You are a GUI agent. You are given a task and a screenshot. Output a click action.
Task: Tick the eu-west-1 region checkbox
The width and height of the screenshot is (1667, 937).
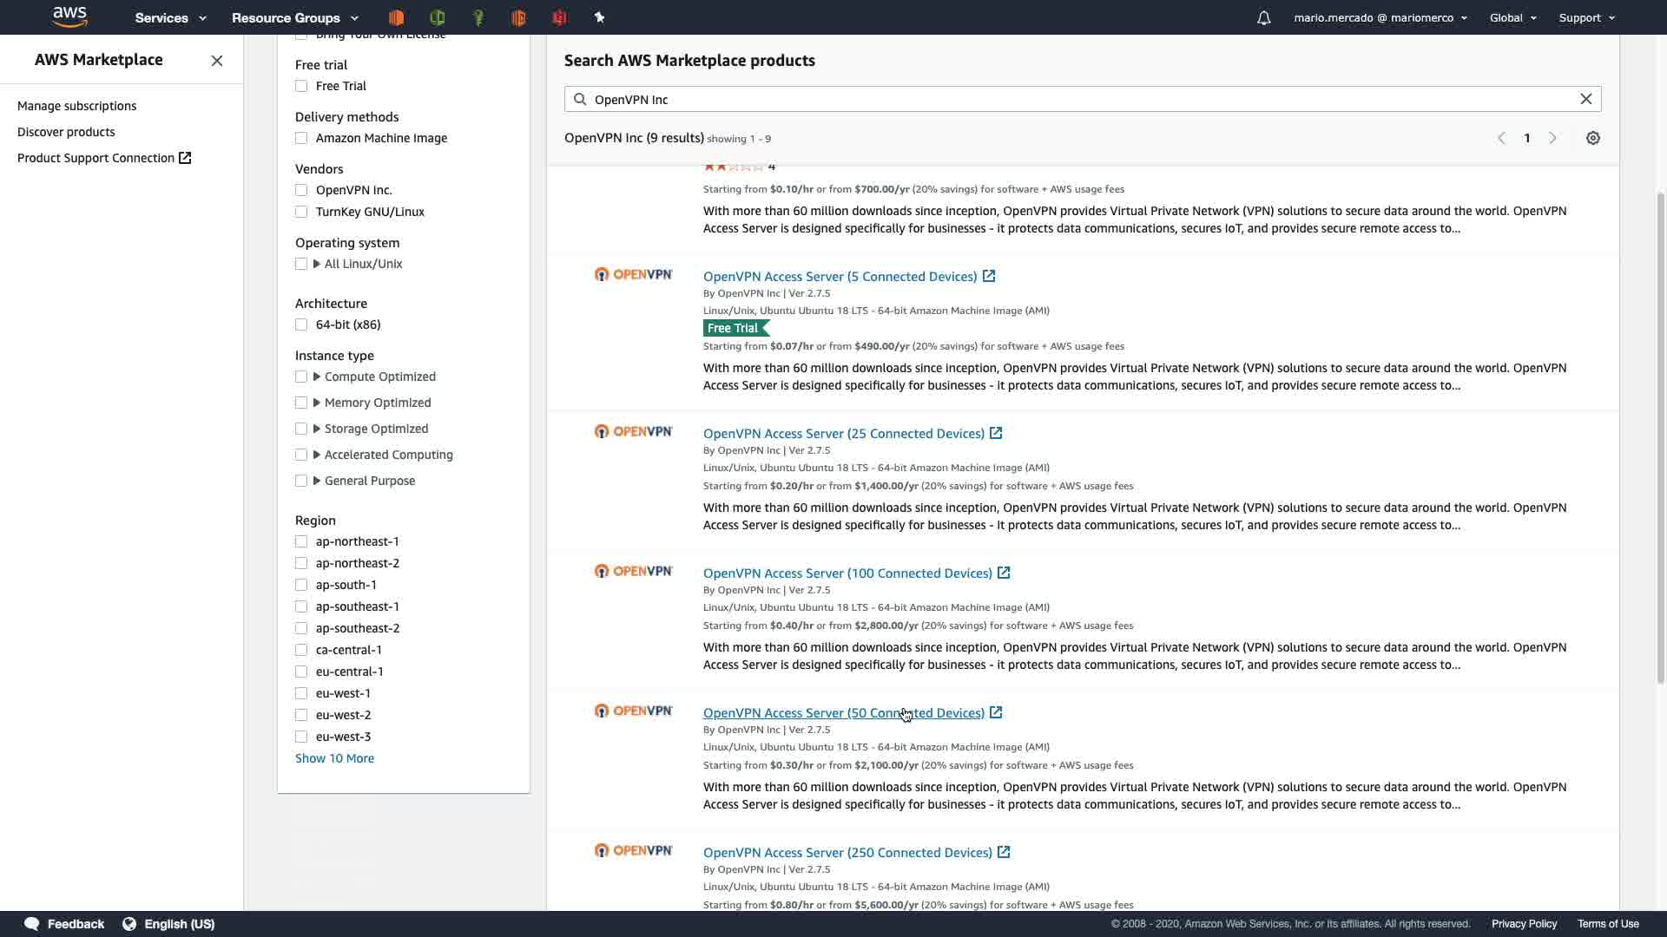301,693
